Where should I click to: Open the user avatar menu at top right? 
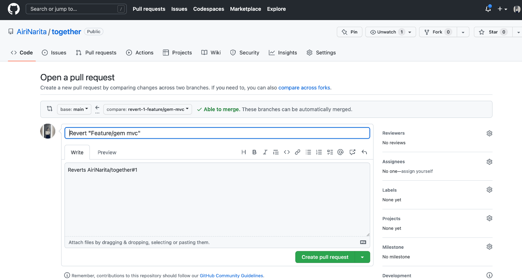click(x=517, y=9)
